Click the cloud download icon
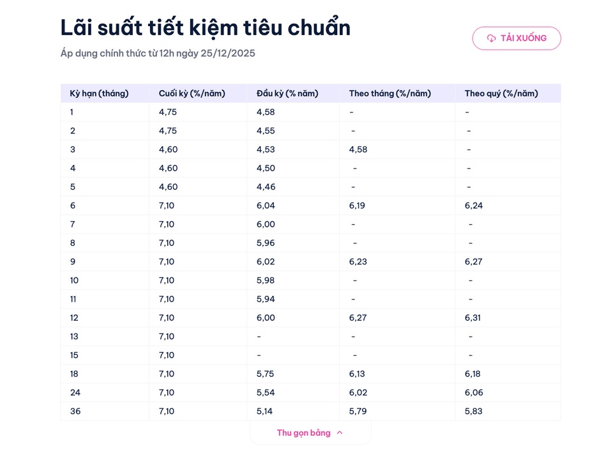 click(x=491, y=38)
